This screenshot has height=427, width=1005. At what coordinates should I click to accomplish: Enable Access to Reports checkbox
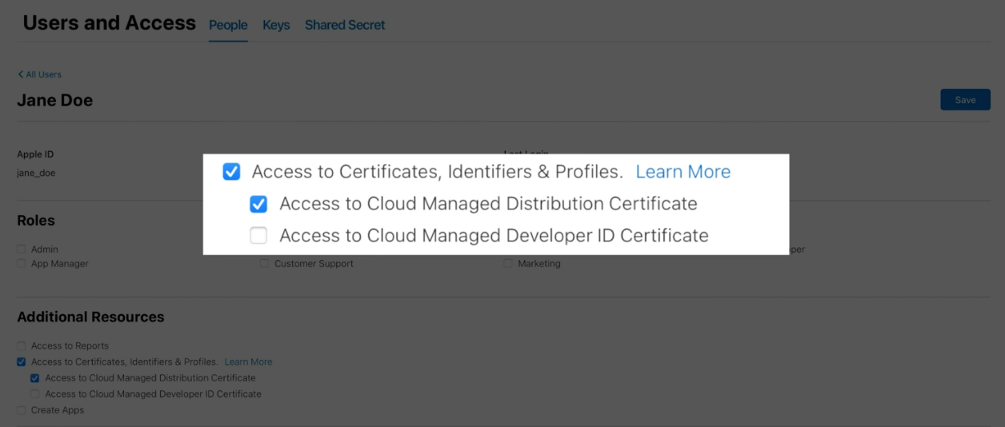click(x=22, y=346)
